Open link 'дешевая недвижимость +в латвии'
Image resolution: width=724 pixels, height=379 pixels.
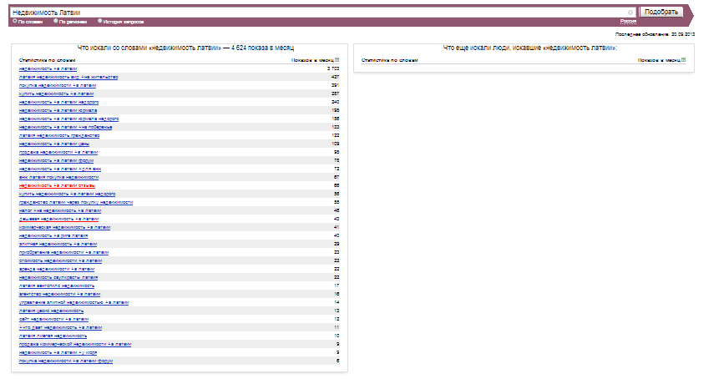coord(58,219)
